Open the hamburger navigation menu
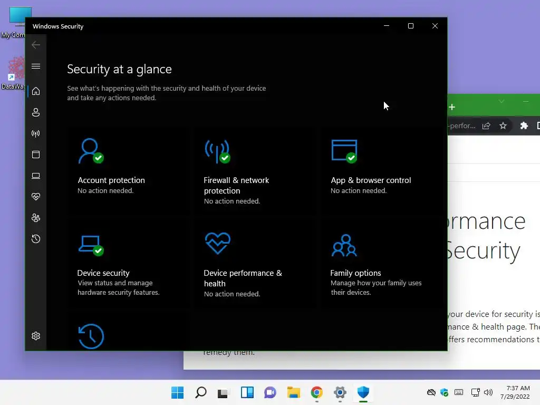The image size is (540, 405). click(36, 66)
